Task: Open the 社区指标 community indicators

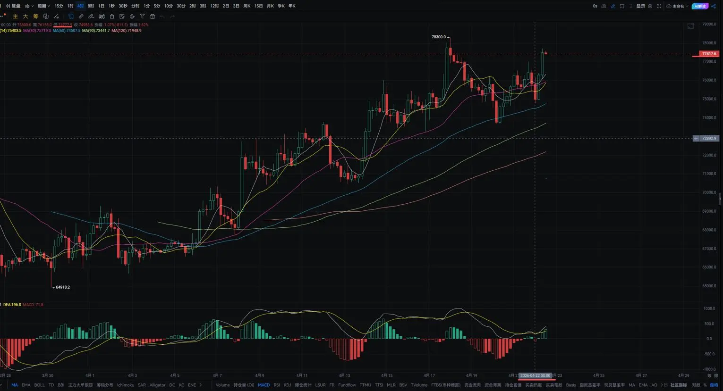Action: point(679,385)
